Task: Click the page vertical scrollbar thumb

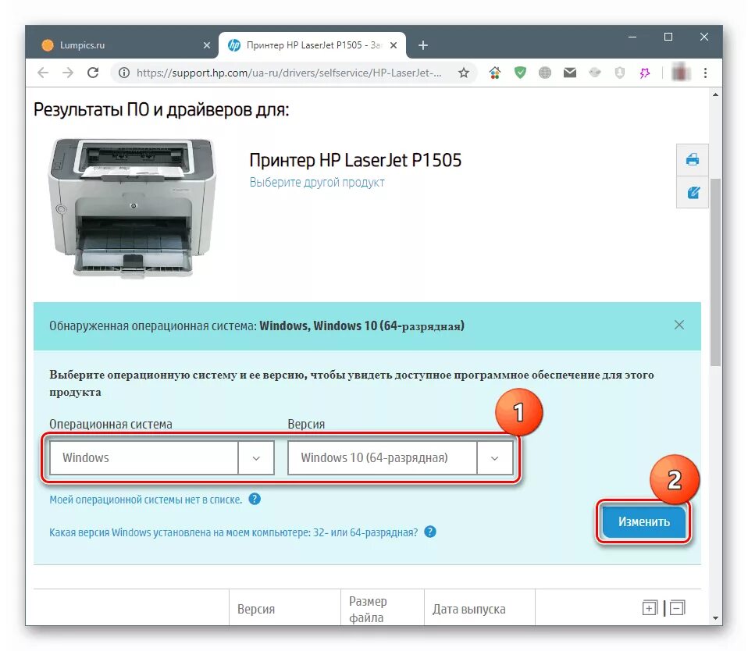Action: (x=714, y=272)
